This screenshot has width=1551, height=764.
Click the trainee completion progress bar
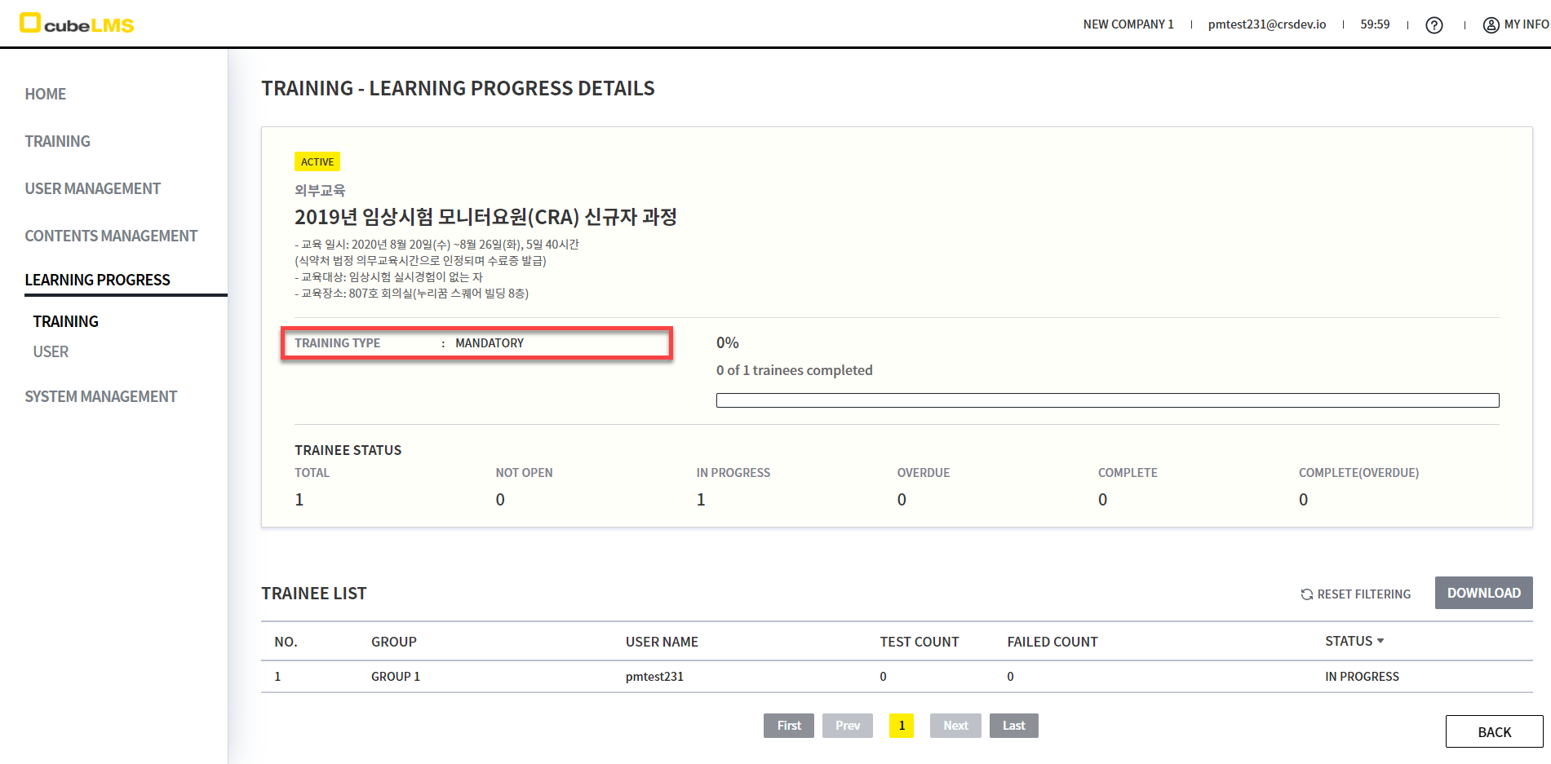(x=1107, y=400)
